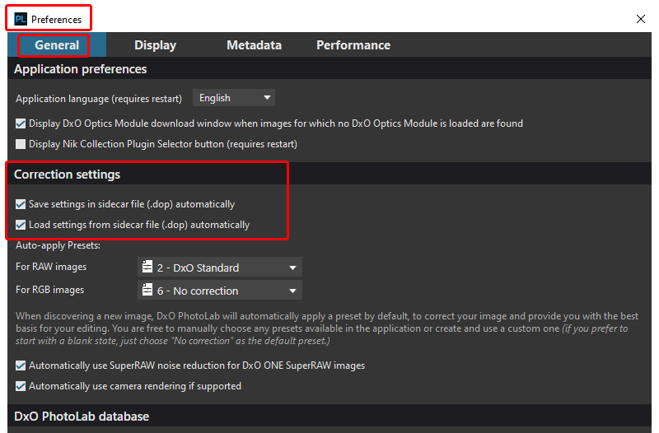The image size is (659, 433).
Task: Uncheck Automatically use SuperRAW noise reduction
Action: pyautogui.click(x=21, y=365)
